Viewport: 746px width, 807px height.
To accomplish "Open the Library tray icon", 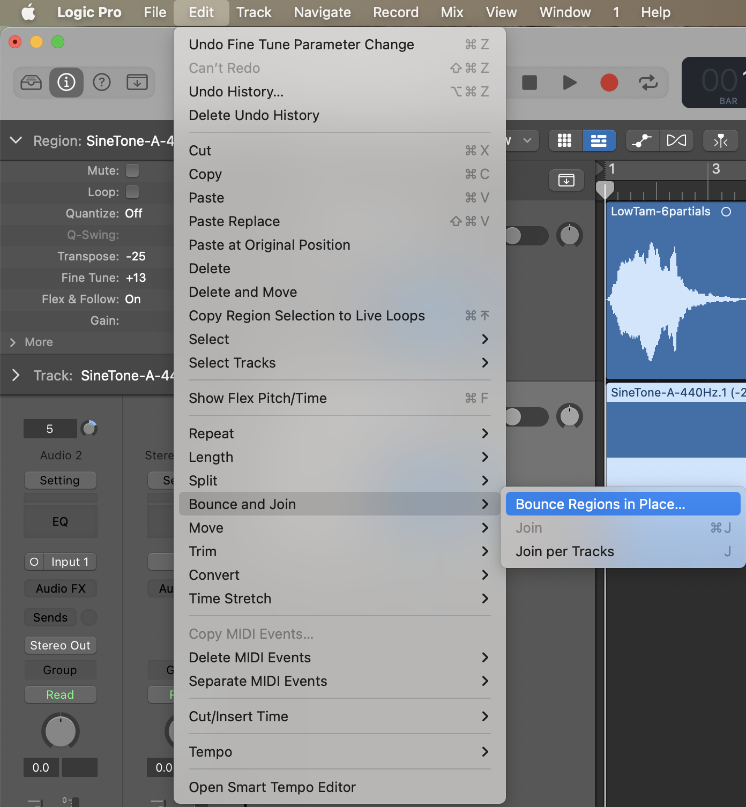I will coord(31,83).
